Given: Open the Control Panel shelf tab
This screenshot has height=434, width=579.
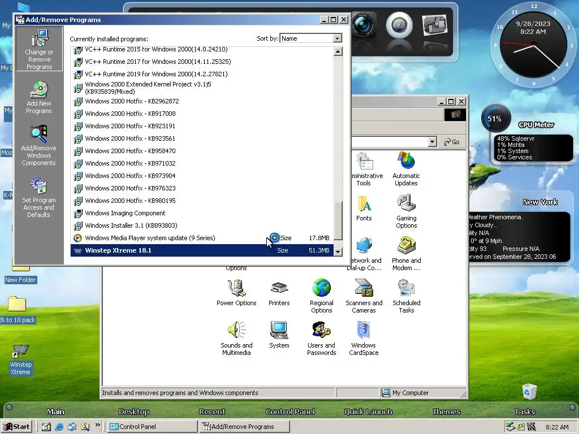Looking at the screenshot, I should coord(290,411).
